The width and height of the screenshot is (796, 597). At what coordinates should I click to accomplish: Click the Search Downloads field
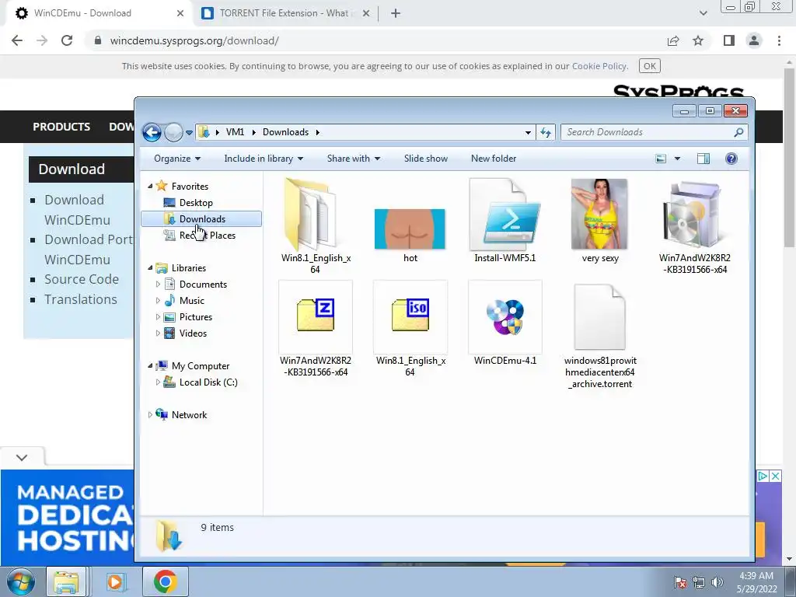pos(654,132)
